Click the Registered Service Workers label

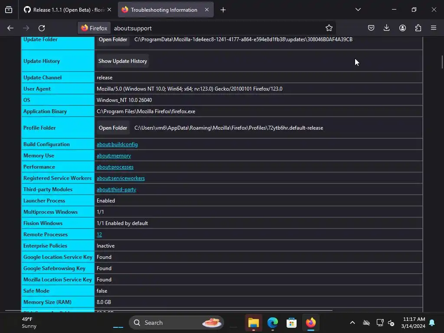click(x=57, y=178)
